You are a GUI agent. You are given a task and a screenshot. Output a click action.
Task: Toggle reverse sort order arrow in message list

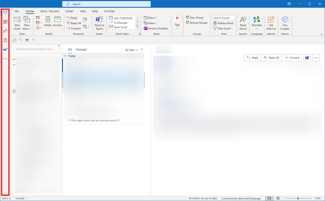tap(142, 50)
